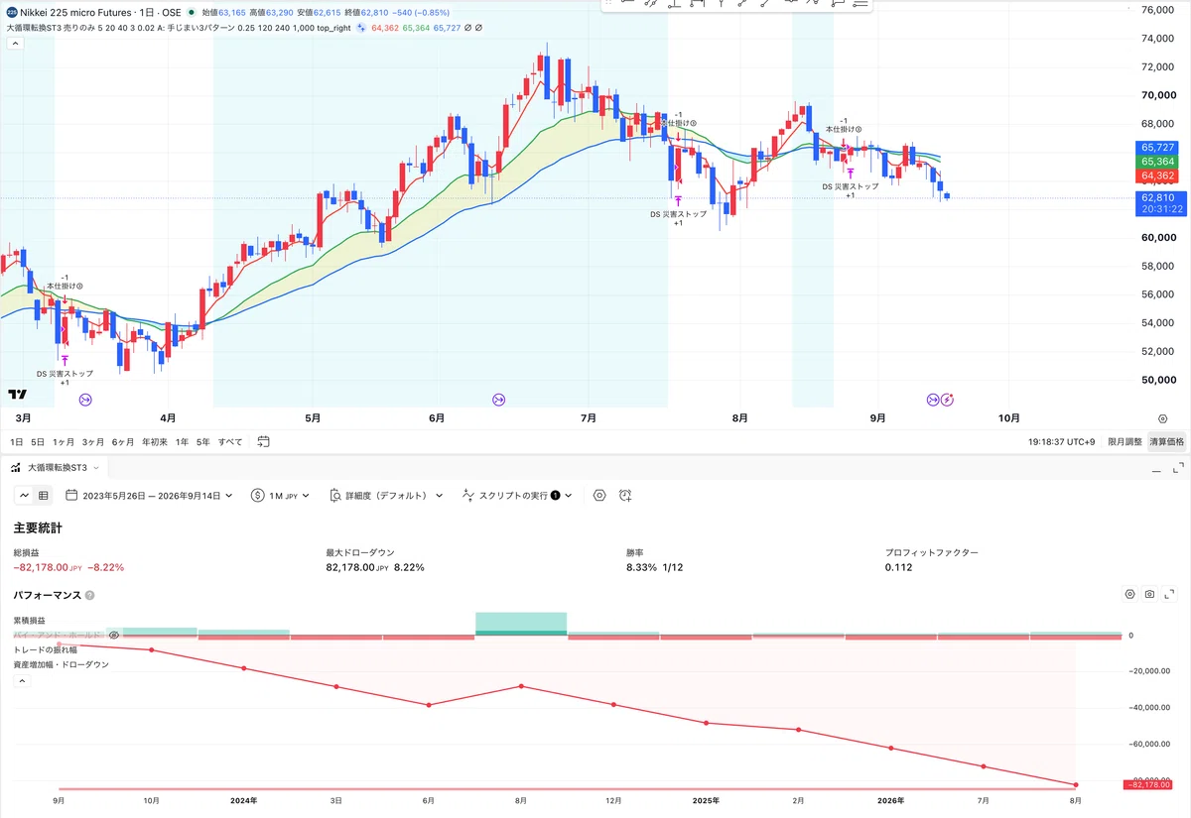This screenshot has width=1191, height=818.
Task: Click the 総損益 value −82,178.00
Action: [x=41, y=567]
